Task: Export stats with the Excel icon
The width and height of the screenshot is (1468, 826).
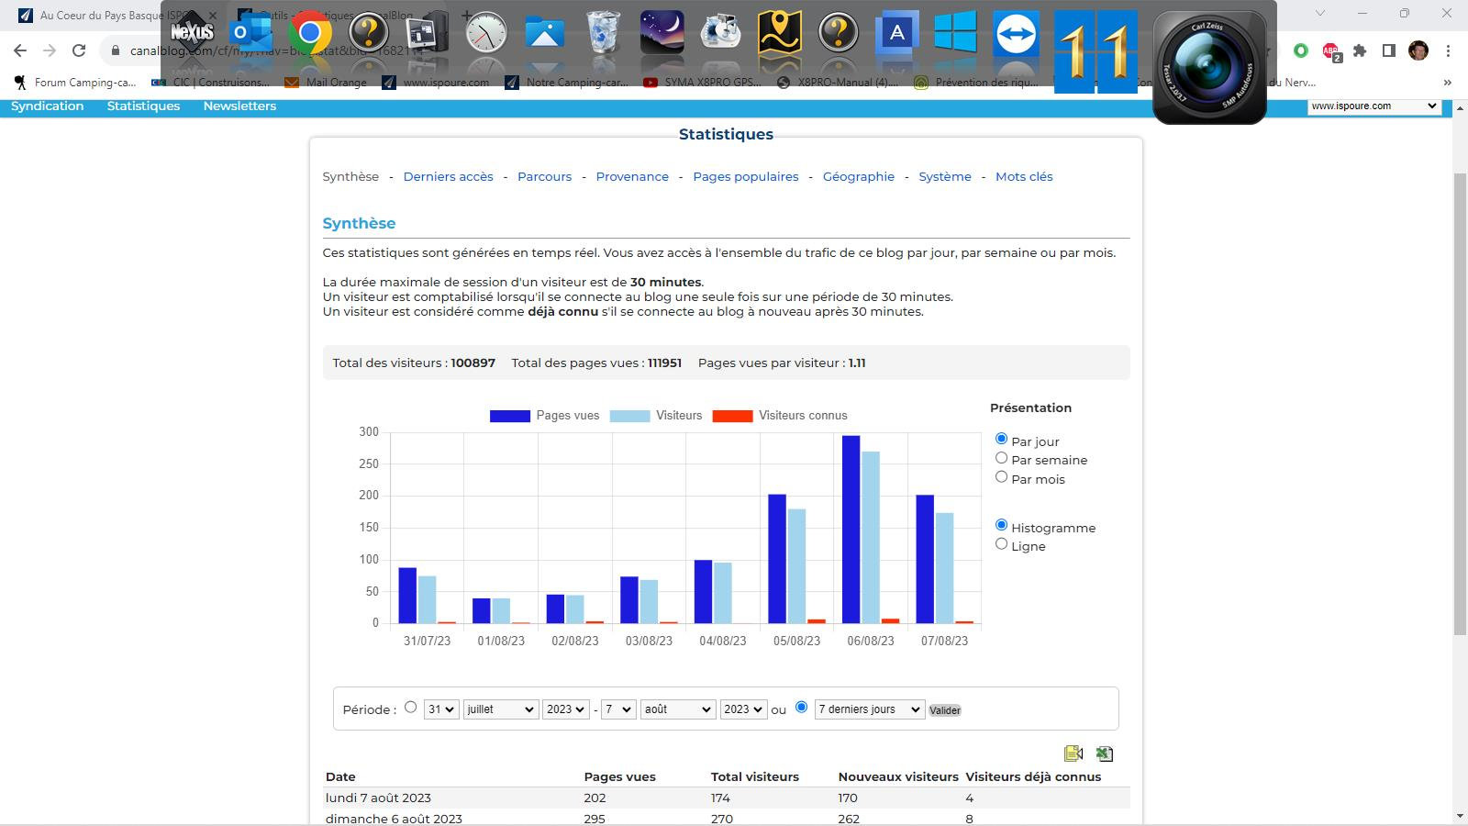Action: (1104, 753)
